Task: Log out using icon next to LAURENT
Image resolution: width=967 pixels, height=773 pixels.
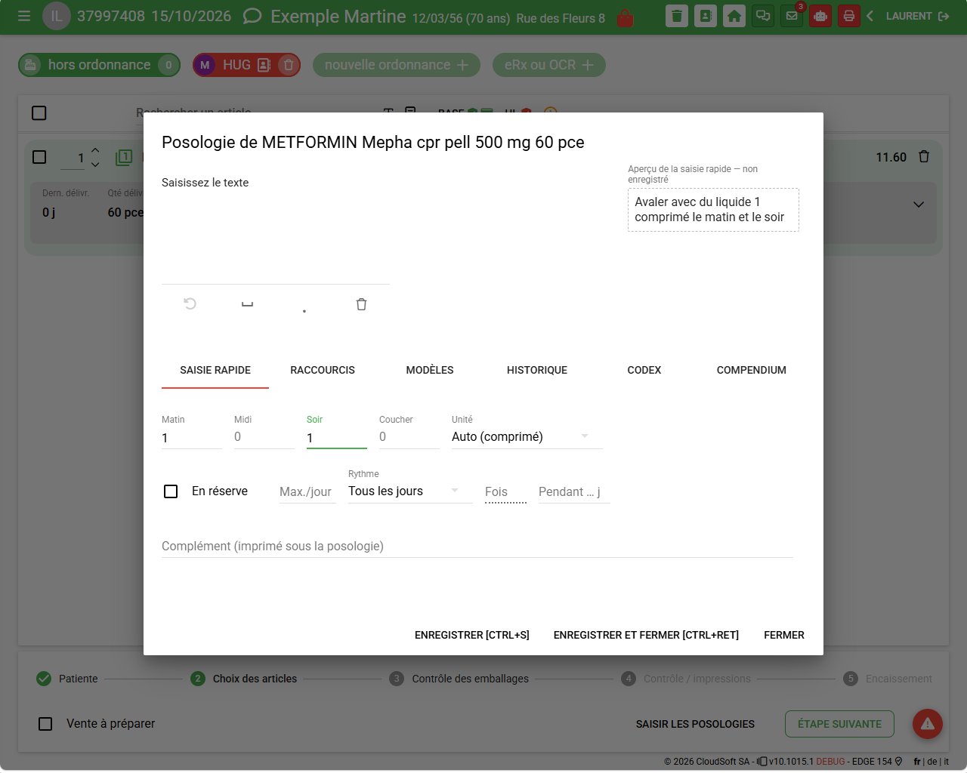Action: point(944,16)
